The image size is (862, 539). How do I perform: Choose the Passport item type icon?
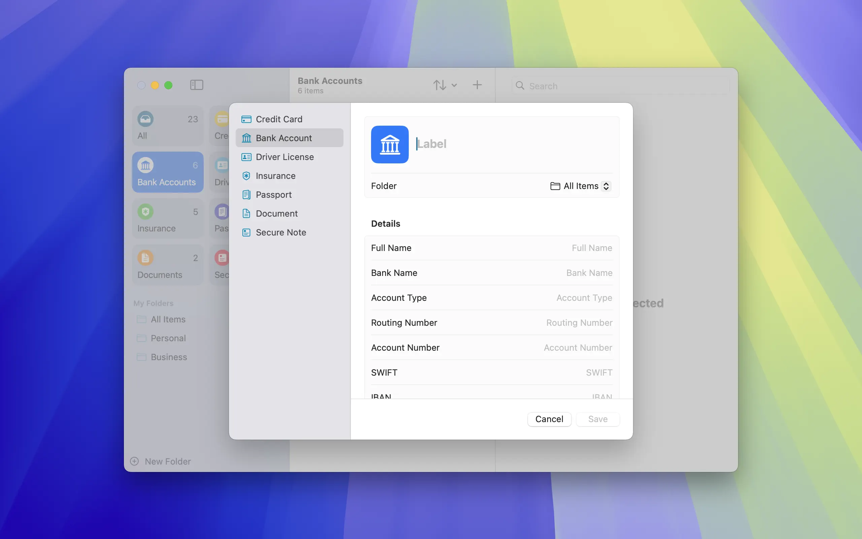coord(246,195)
